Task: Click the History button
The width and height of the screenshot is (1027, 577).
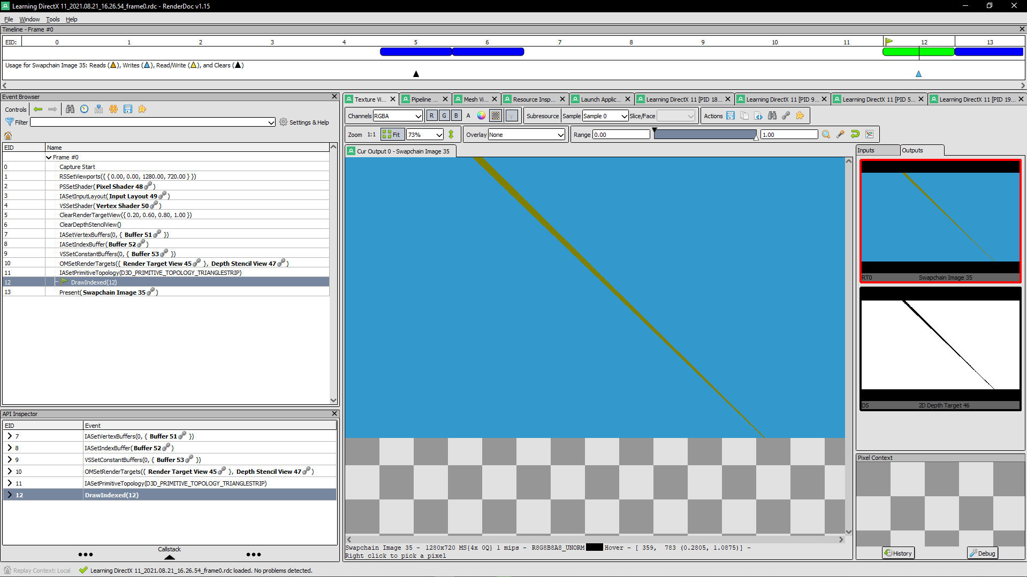Action: pos(899,553)
